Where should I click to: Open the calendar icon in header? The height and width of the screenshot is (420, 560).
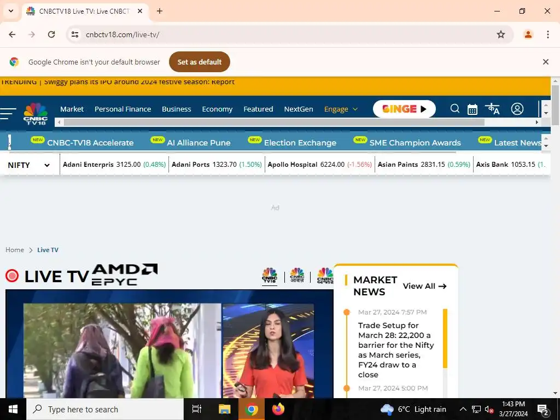pyautogui.click(x=472, y=109)
